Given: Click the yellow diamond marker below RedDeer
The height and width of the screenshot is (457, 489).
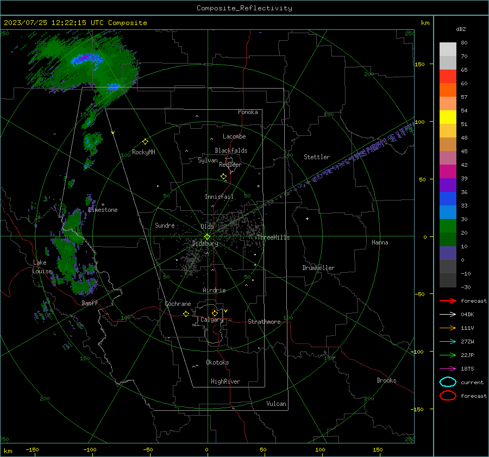Looking at the screenshot, I should tap(223, 177).
